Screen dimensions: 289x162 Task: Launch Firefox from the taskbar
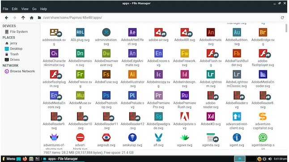25,159
